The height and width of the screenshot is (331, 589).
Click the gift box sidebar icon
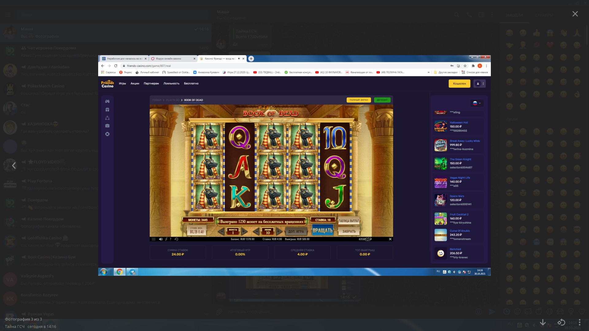[107, 109]
